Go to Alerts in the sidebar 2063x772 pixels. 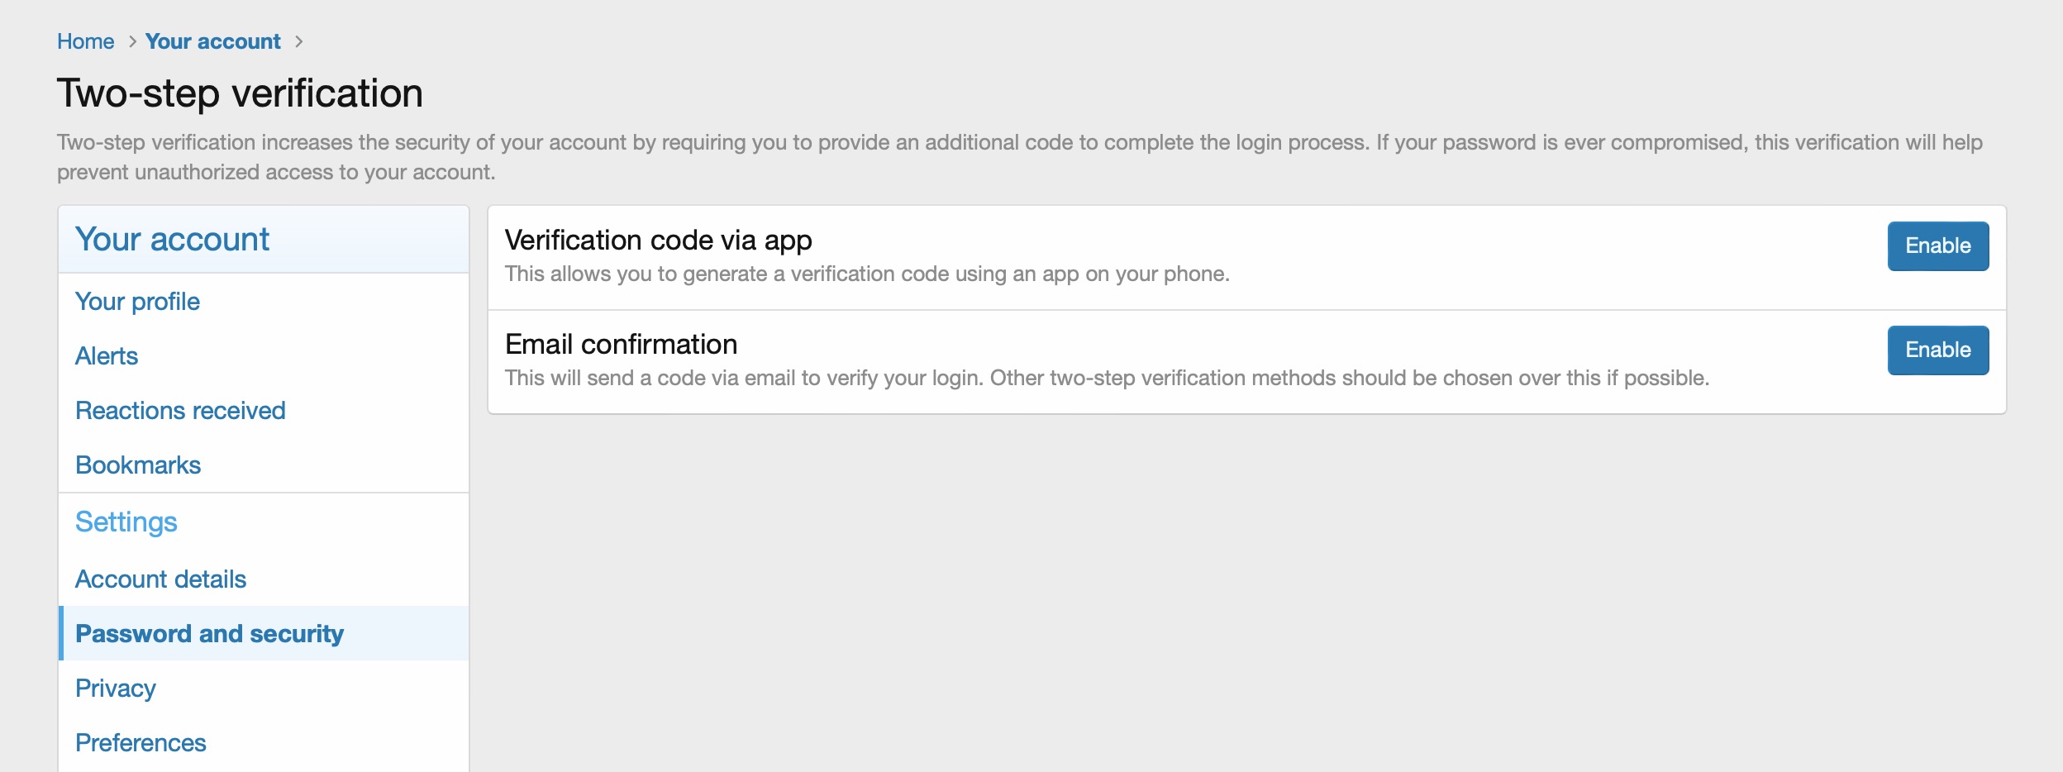click(x=106, y=356)
